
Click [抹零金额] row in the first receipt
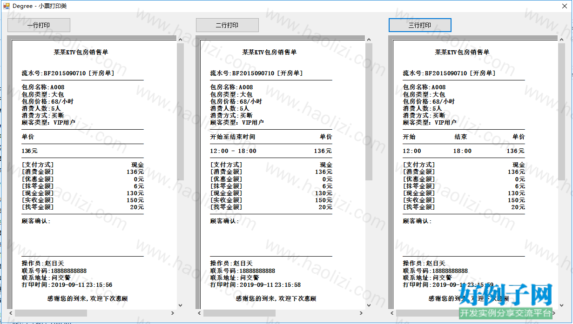click(83, 186)
